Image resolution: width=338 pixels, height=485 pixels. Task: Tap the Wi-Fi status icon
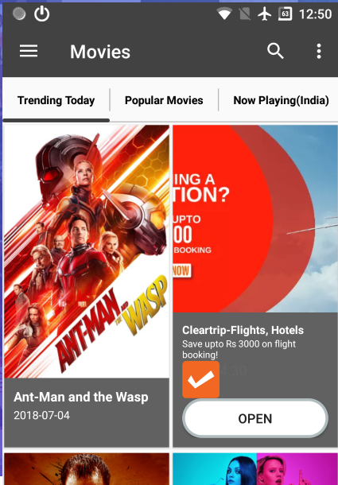click(x=224, y=14)
